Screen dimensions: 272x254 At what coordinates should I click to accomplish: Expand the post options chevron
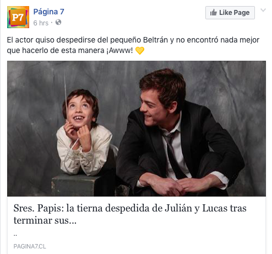click(263, 10)
